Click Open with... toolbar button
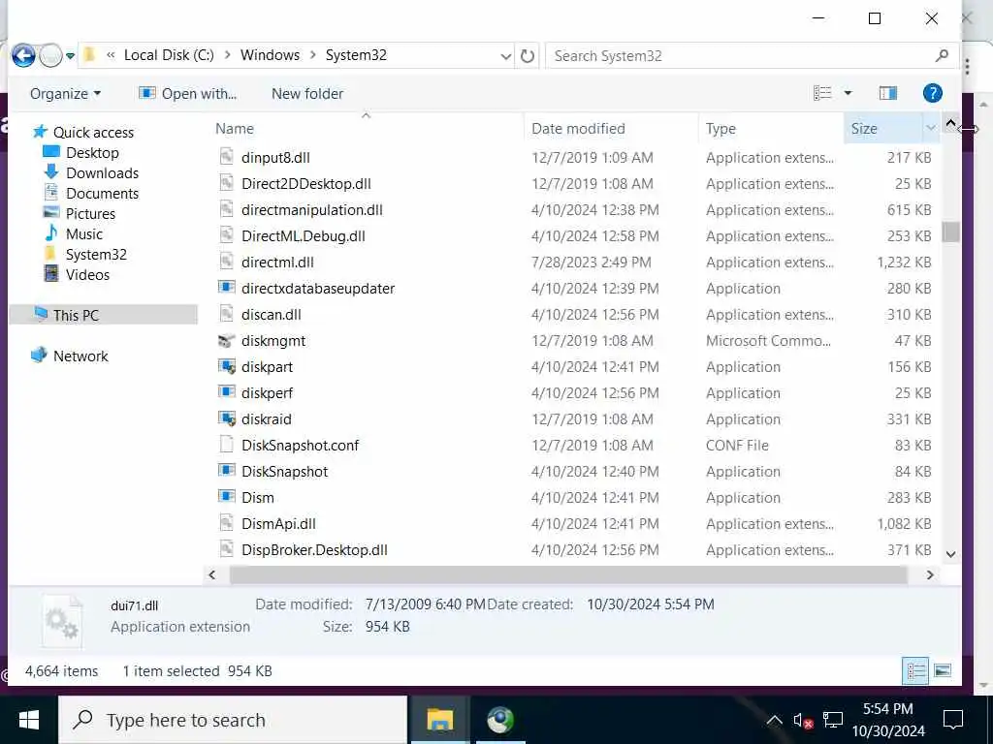The height and width of the screenshot is (744, 993). tap(187, 94)
